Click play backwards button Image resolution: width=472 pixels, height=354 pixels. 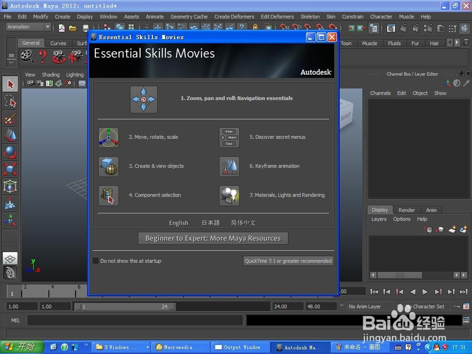[413, 292]
